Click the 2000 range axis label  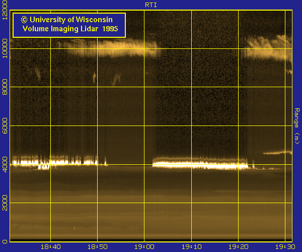point(5,203)
